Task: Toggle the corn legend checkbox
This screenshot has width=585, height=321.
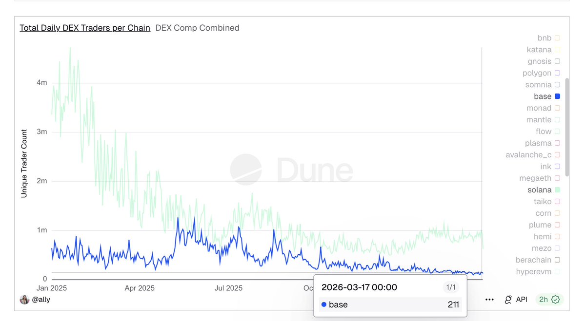Action: pos(557,213)
